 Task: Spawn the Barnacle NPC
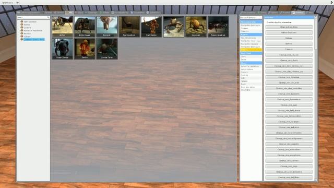(107, 27)
